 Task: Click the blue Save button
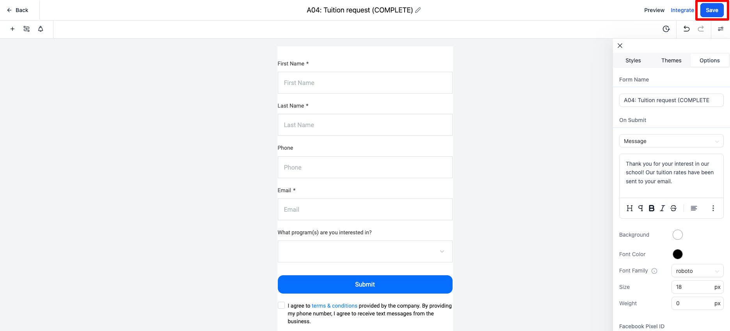tap(712, 10)
